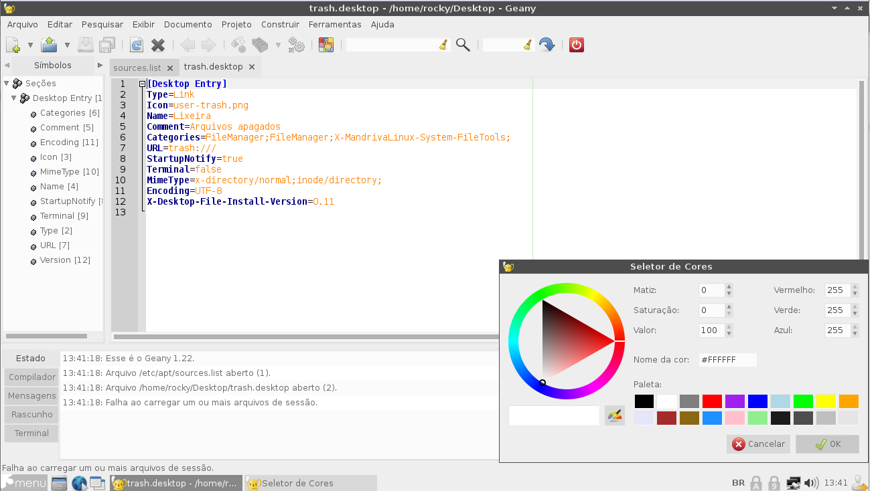
Task: Close the trash.desktop tab
Action: pos(252,67)
